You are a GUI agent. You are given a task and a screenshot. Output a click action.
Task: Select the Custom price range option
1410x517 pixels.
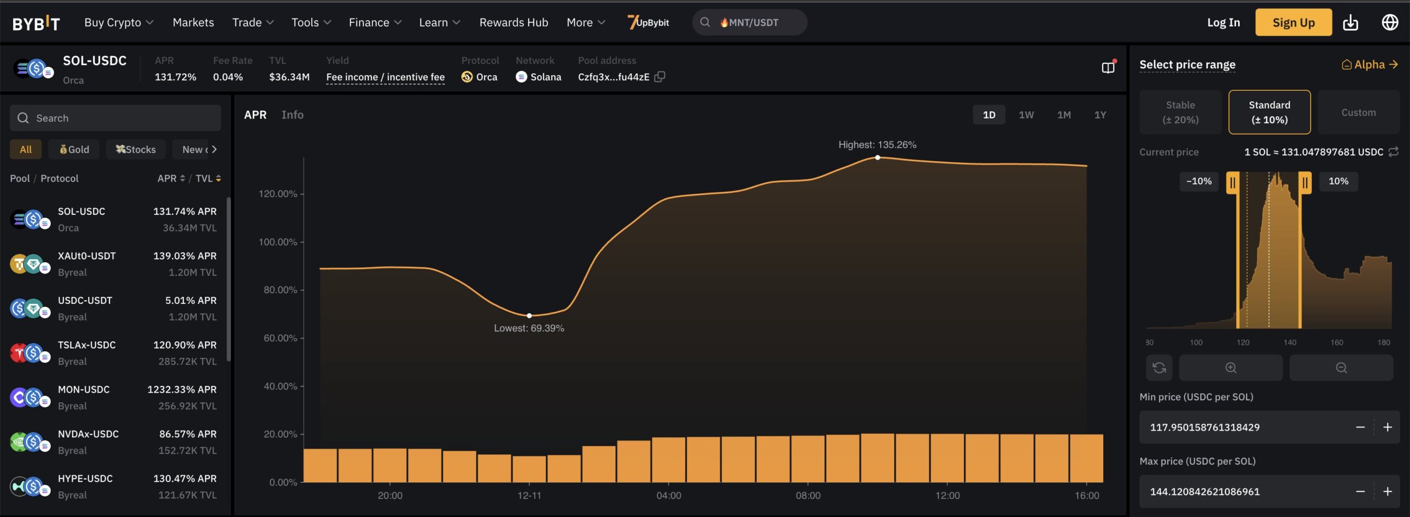pyautogui.click(x=1358, y=112)
